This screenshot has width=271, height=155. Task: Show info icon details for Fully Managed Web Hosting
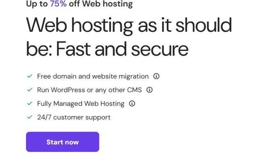pyautogui.click(x=132, y=104)
